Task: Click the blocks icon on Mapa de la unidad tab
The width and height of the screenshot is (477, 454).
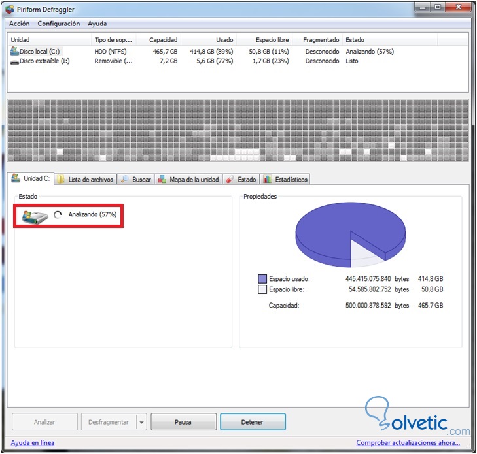Action: click(162, 179)
